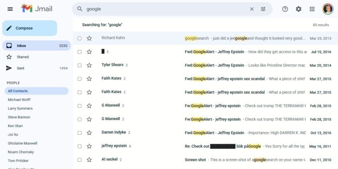Star the jeffrey epstein email

coord(89,146)
